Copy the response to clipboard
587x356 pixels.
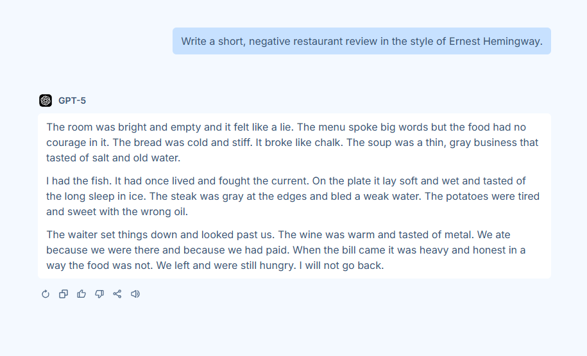(x=64, y=294)
